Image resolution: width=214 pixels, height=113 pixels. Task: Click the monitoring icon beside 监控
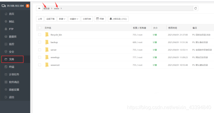(6, 44)
